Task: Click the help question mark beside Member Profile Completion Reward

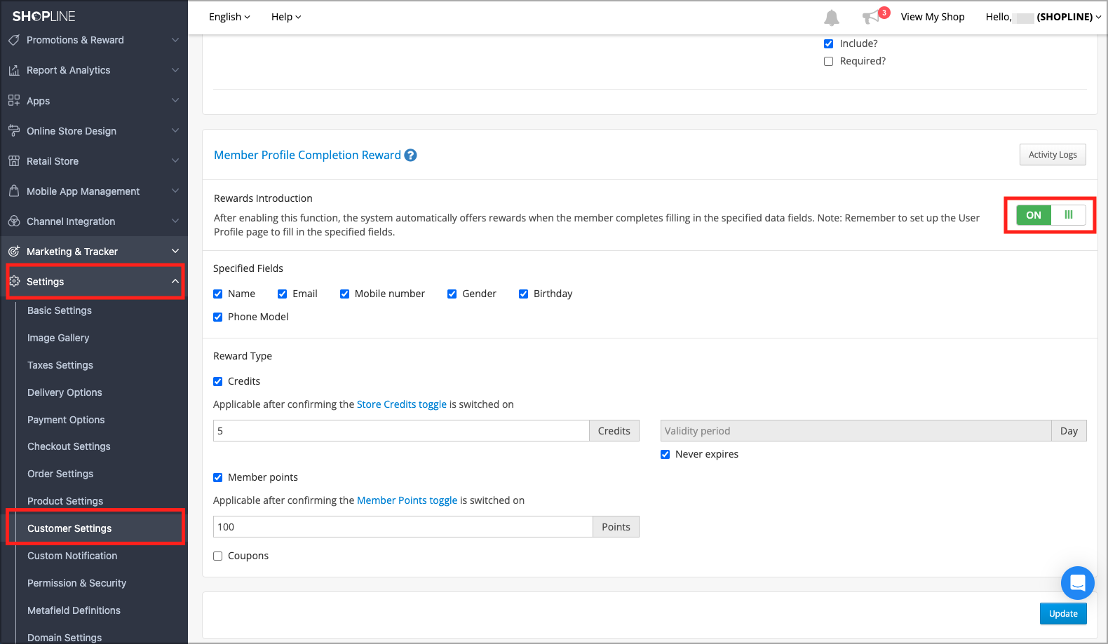Action: (411, 156)
